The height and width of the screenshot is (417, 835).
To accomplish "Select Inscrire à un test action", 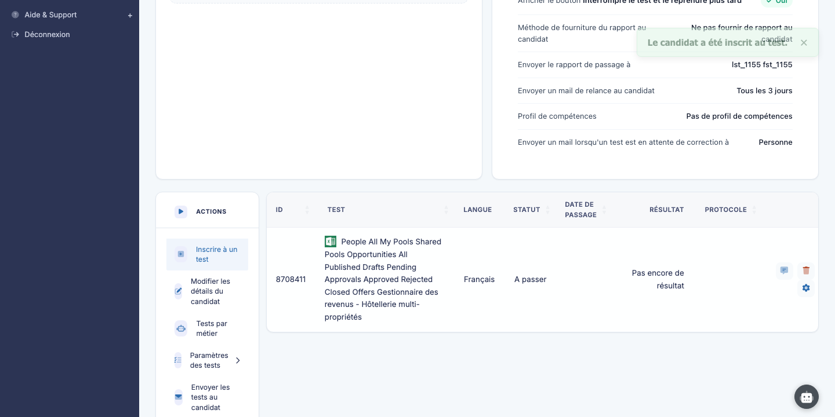I will 207,255.
